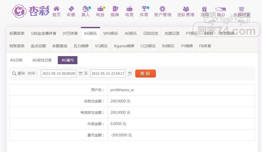Switch to the WM娱乐 tab
Screen dimensions: 262x152
(111, 33)
